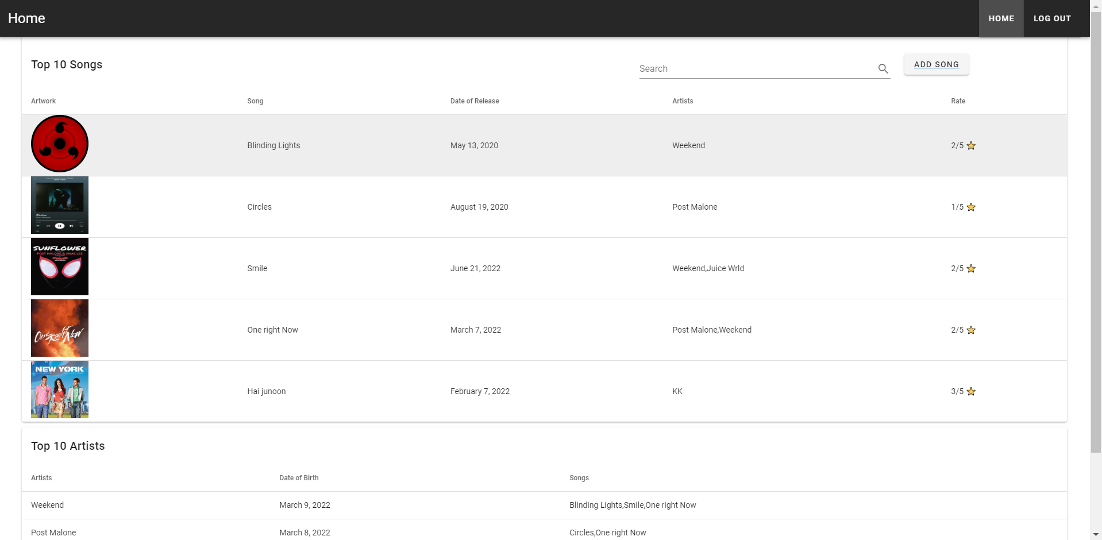Click the ADD SONG button
Image resolution: width=1102 pixels, height=540 pixels.
[x=935, y=64]
